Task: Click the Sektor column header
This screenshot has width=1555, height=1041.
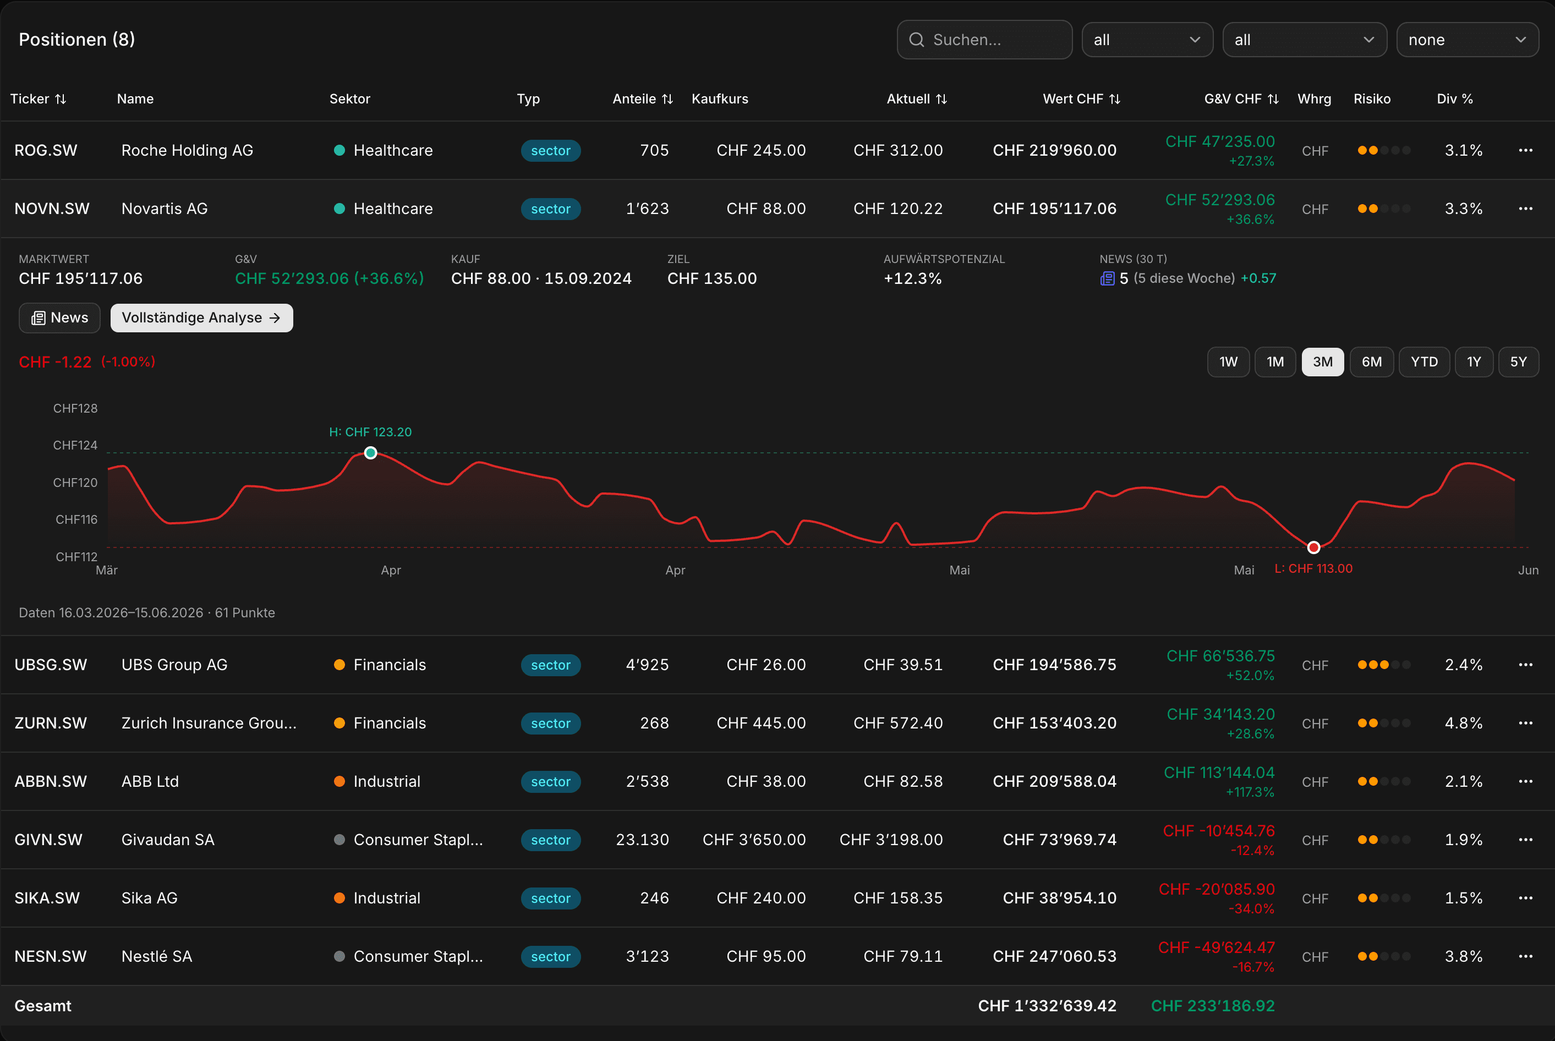Action: click(350, 99)
